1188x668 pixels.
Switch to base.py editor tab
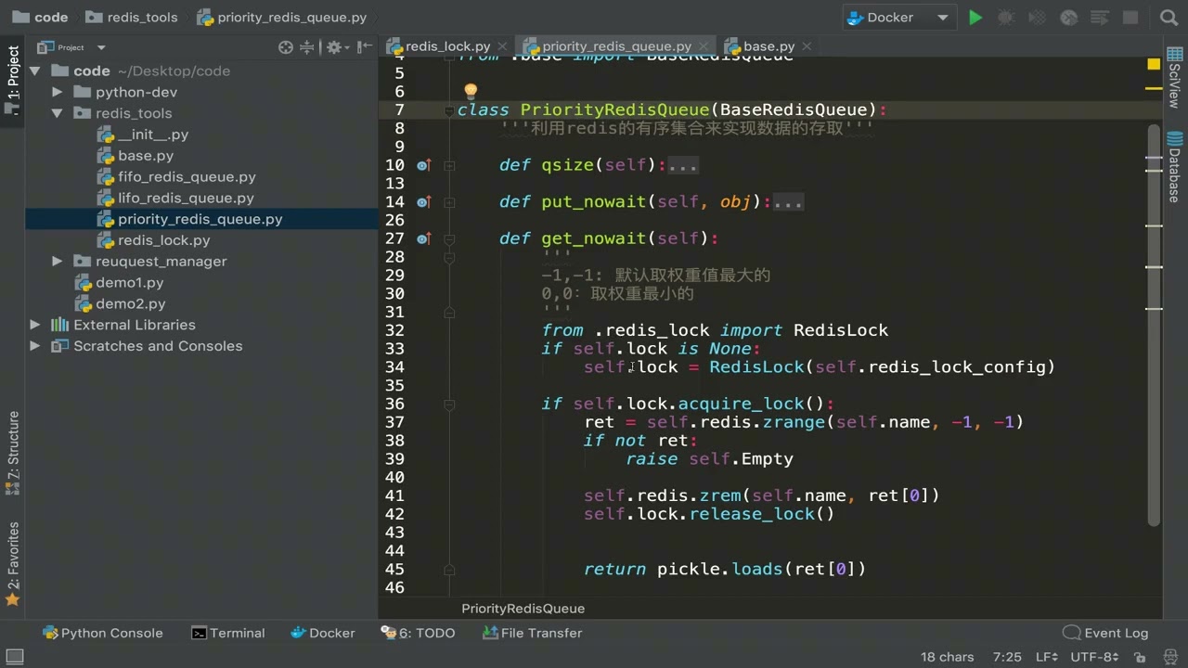(x=768, y=46)
